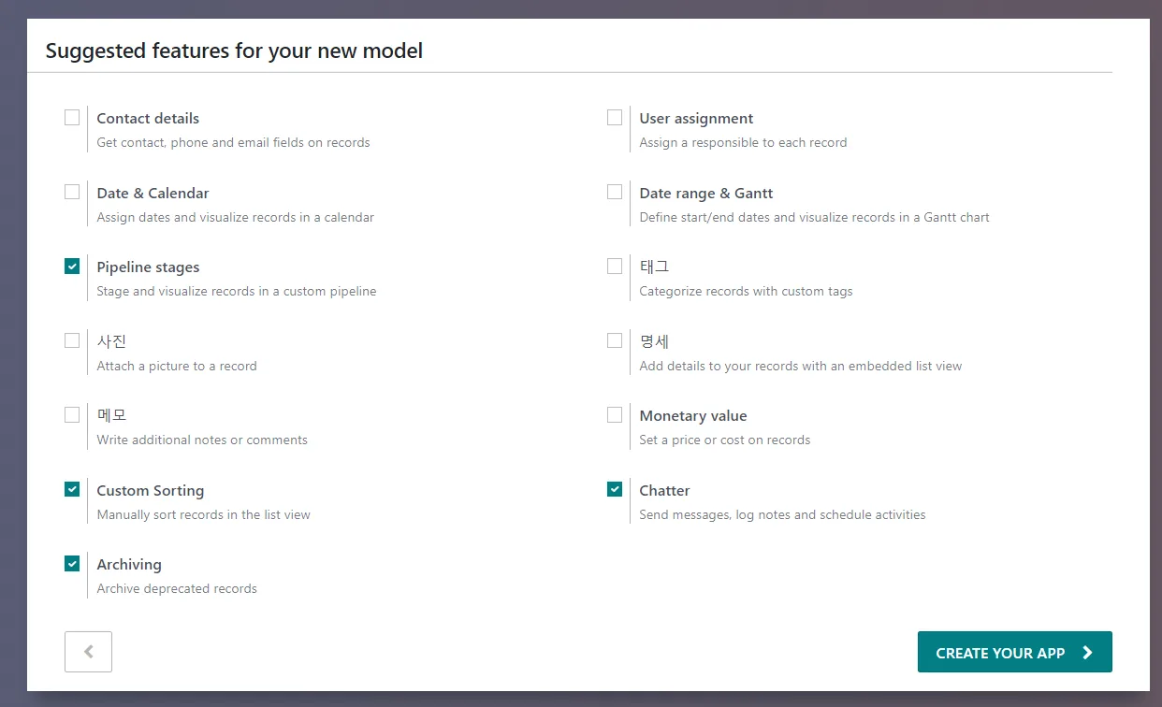Check Date range & Gantt option

615,192
